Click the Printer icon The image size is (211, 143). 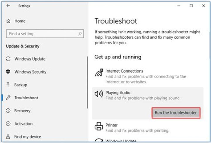(x=99, y=127)
